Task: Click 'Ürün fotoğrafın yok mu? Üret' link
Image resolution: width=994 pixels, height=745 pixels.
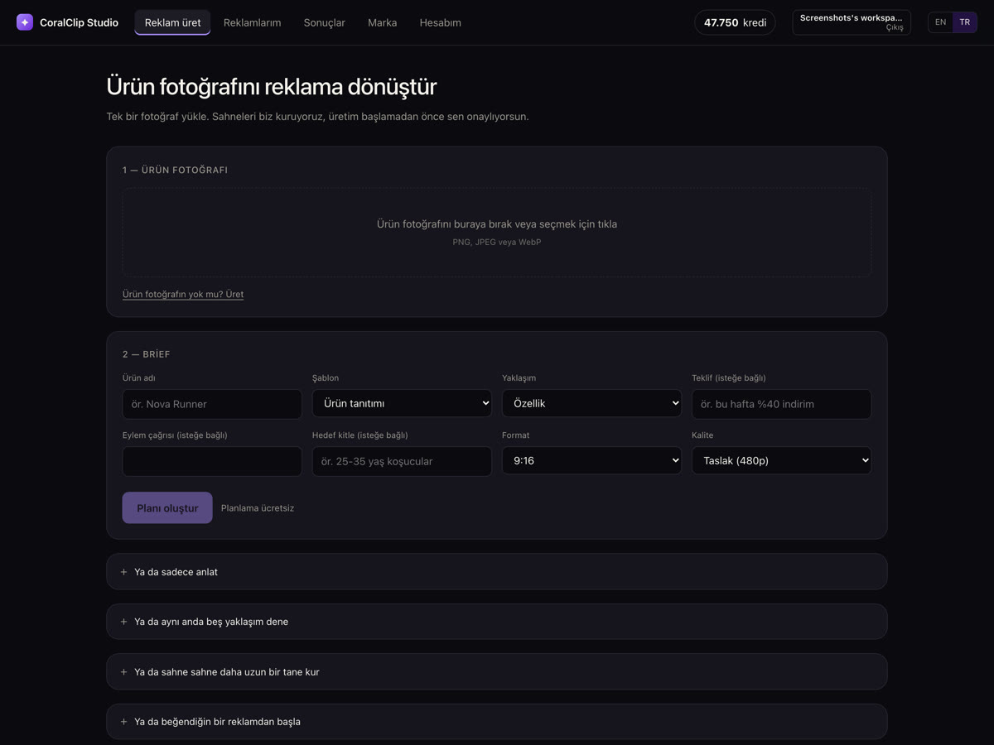Action: point(183,294)
